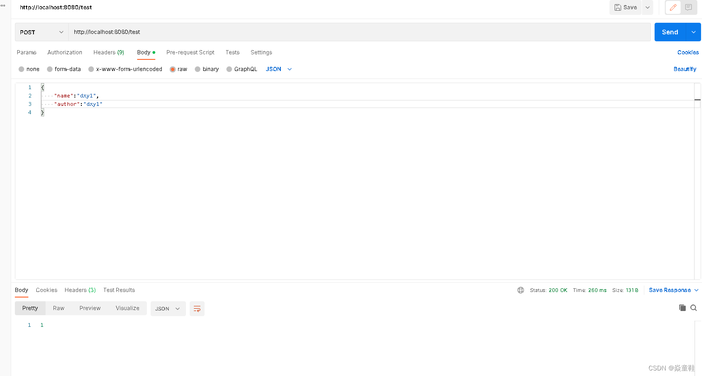The image size is (702, 376).
Task: Click the network globe icon
Action: coord(521,290)
